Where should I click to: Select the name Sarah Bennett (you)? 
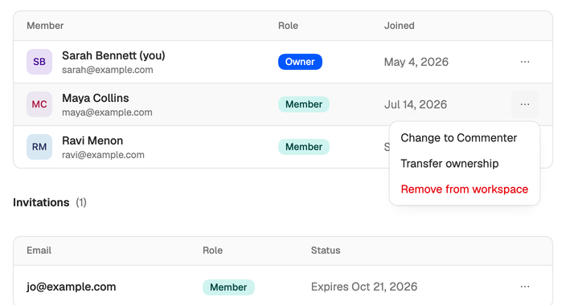click(113, 55)
